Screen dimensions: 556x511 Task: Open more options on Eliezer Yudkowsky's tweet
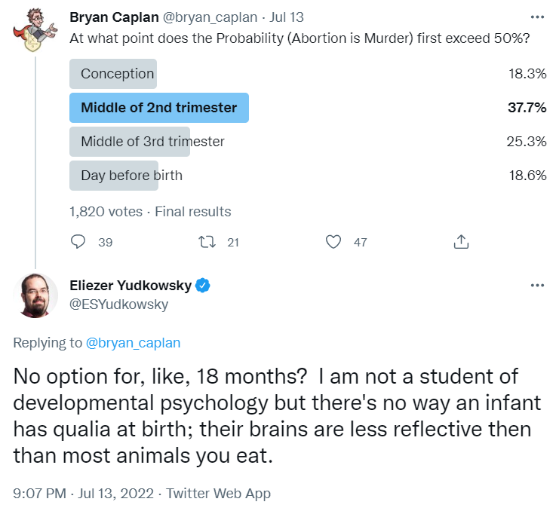pos(537,286)
